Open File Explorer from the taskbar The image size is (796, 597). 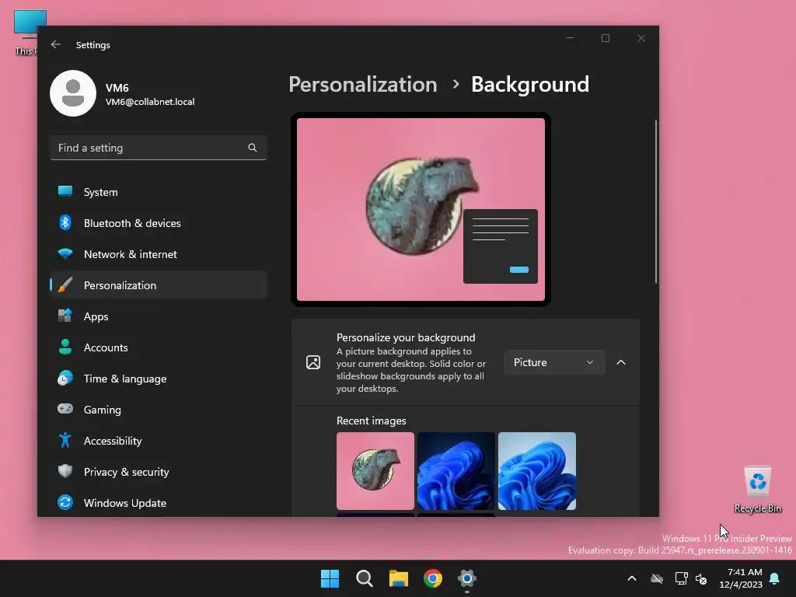click(399, 578)
